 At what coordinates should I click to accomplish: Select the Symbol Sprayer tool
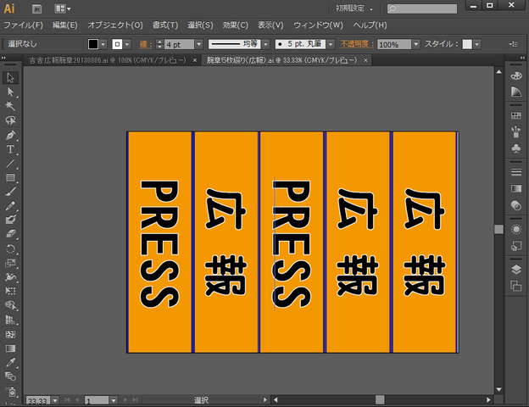click(10, 392)
